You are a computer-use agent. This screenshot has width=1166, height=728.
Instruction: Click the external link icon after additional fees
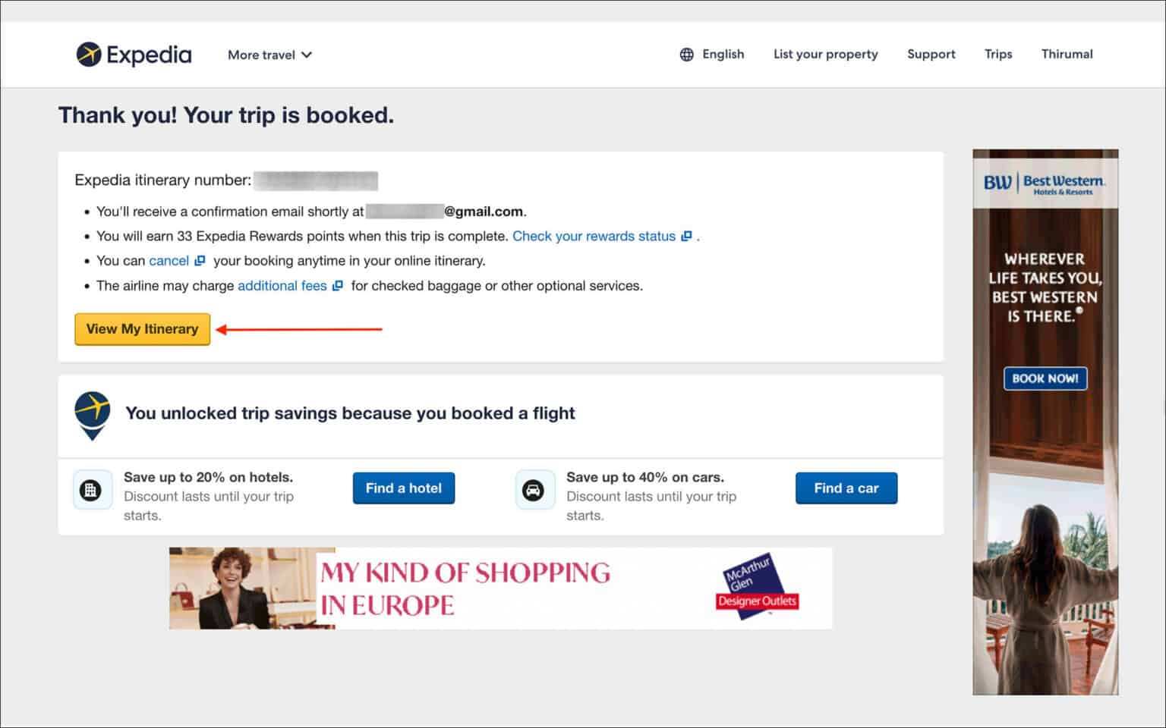point(336,285)
